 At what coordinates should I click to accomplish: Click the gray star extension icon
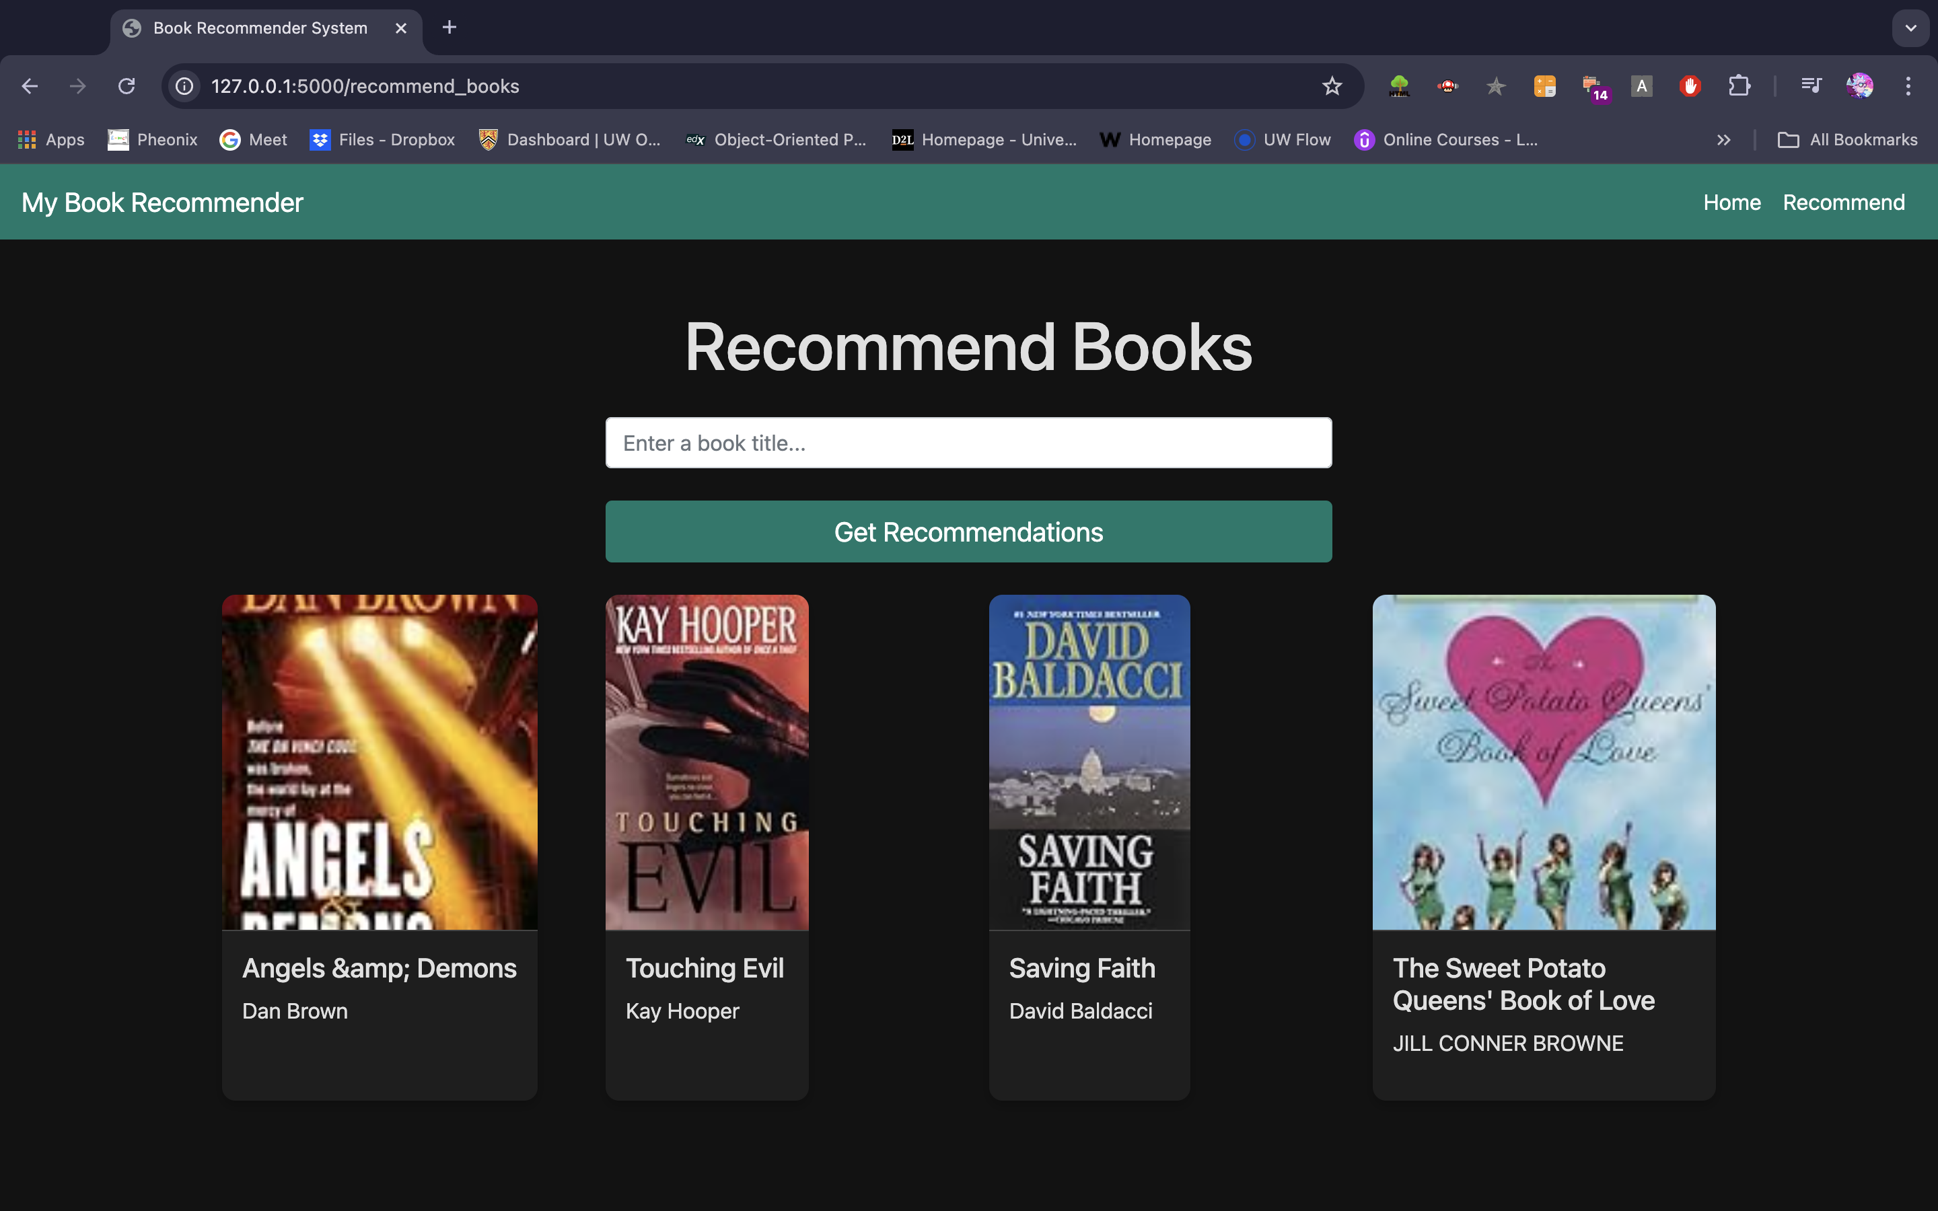[x=1496, y=85]
